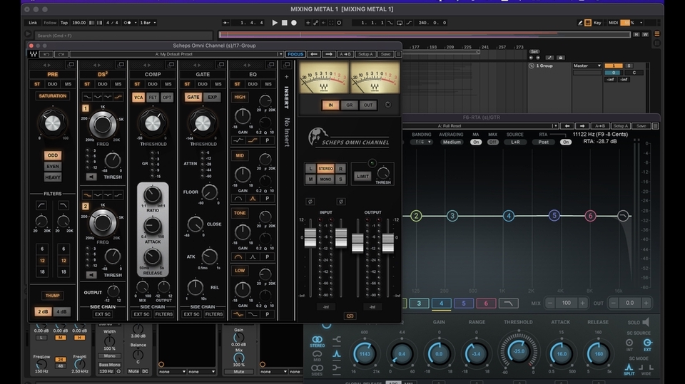
Task: Click DS2 band 2 listen speaker icon
Action: pyautogui.click(x=91, y=275)
